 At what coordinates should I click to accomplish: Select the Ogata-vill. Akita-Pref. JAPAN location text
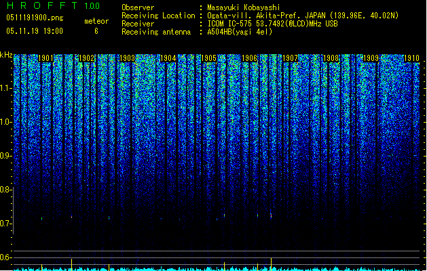[303, 16]
